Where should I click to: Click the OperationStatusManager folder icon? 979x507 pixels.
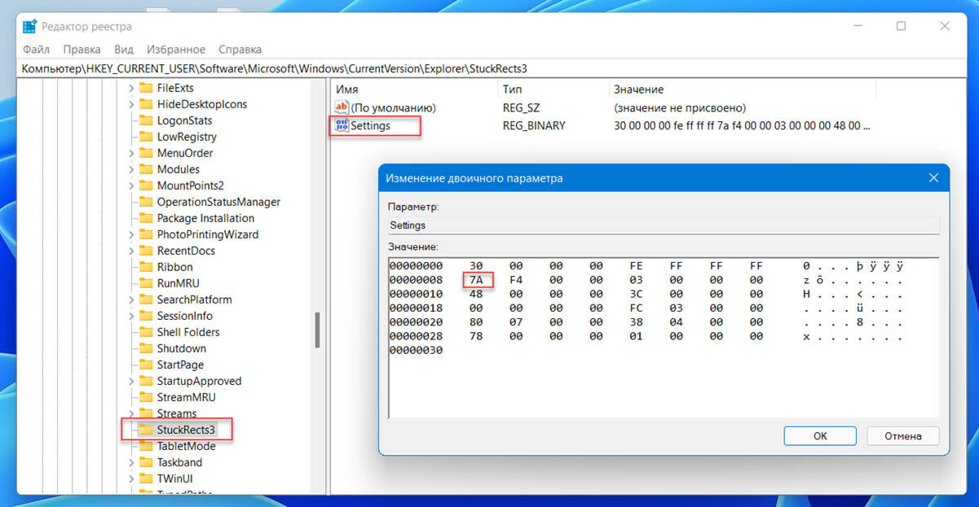(146, 202)
